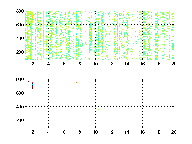Screen dimensions: 192x144
Task: Click the 200 y-axis label on lower plot
Action: tap(20, 120)
